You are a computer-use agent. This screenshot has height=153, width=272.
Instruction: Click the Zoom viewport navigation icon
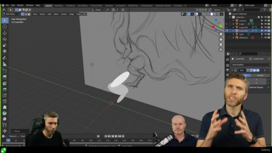pos(221,34)
